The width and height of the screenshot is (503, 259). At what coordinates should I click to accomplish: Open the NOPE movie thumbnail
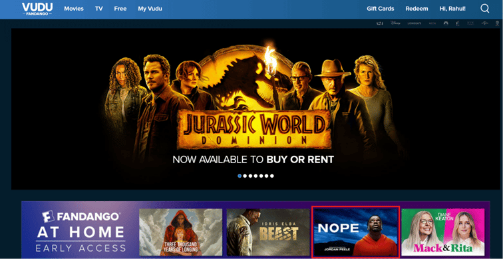click(x=355, y=232)
